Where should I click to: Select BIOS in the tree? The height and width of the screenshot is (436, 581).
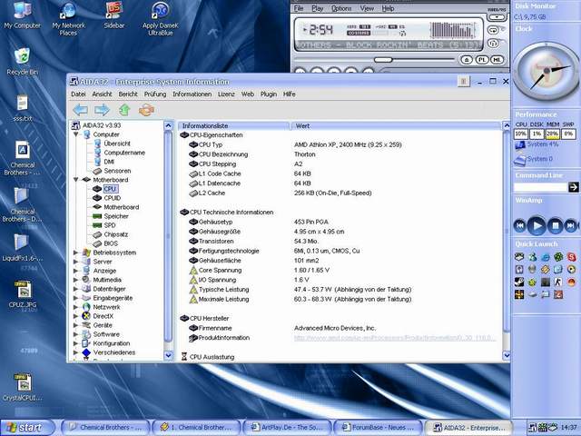pyautogui.click(x=111, y=243)
